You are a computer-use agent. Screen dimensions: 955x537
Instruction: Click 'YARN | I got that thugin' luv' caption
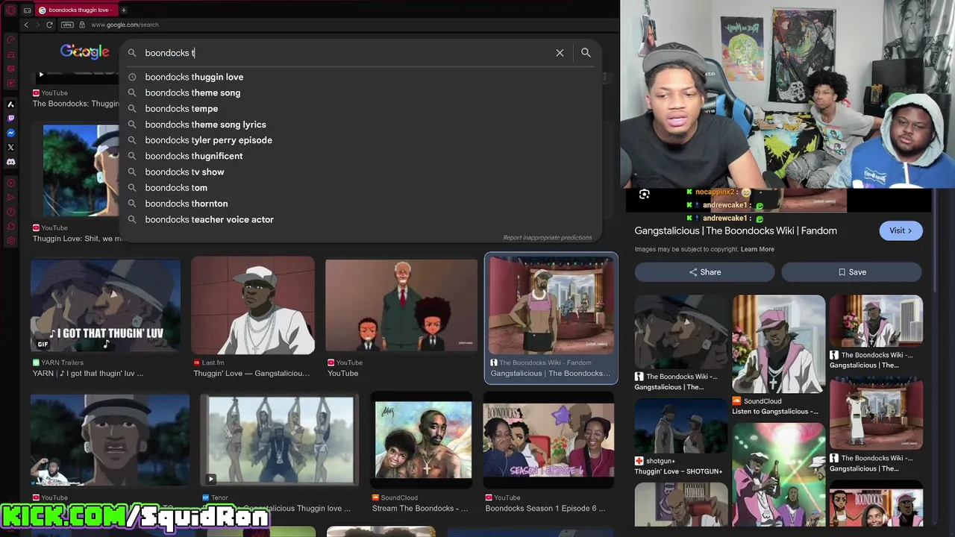pos(88,373)
